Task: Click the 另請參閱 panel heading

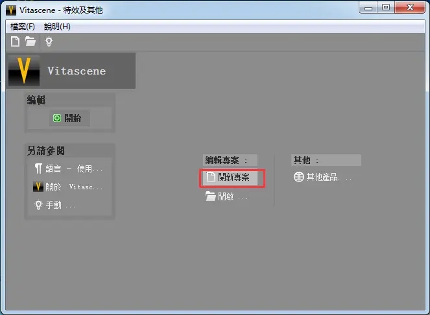Action: point(46,151)
